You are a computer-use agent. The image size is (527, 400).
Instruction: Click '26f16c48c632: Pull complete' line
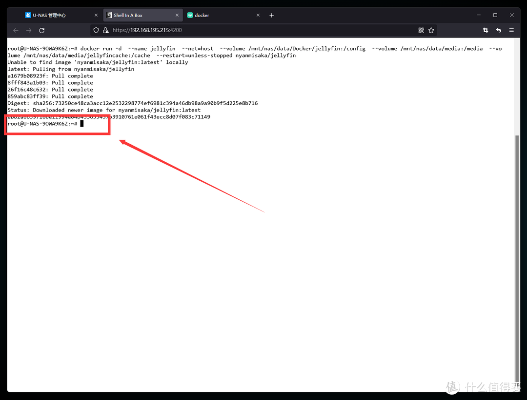point(50,90)
